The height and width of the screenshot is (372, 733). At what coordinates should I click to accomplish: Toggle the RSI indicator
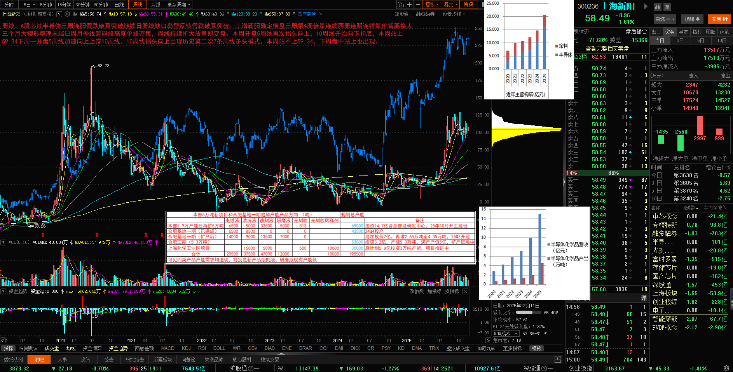pyautogui.click(x=202, y=348)
